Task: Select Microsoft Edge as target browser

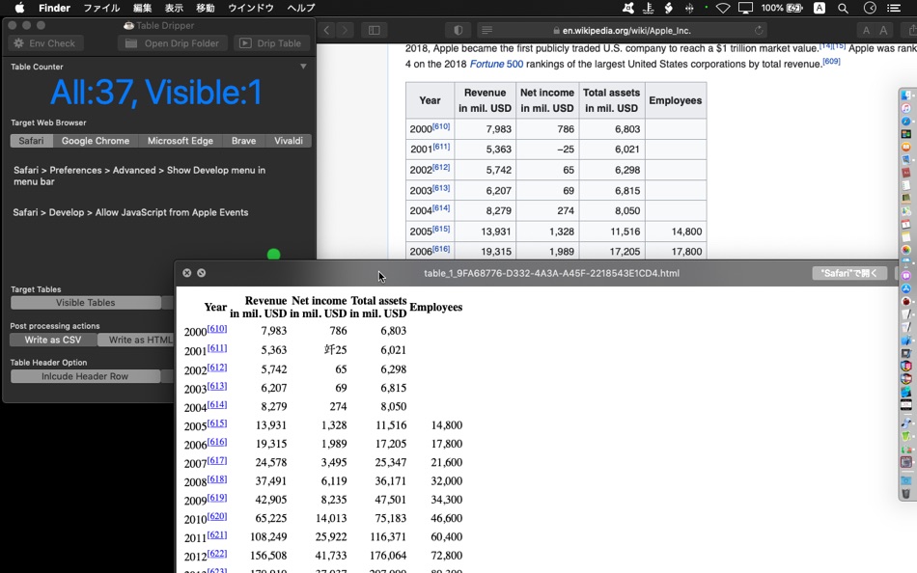Action: (x=181, y=141)
